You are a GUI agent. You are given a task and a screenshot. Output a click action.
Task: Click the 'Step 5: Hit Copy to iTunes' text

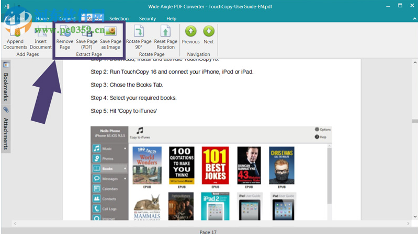[123, 111]
